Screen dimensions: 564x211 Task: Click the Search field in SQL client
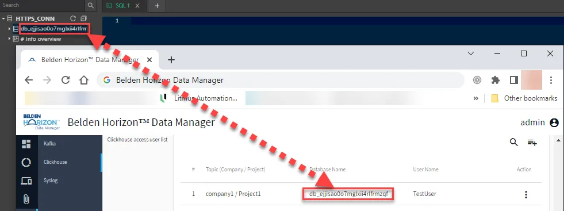43,5
